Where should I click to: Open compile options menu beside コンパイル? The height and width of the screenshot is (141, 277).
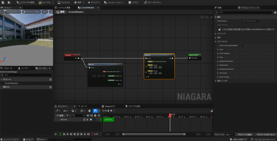coord(53,2)
